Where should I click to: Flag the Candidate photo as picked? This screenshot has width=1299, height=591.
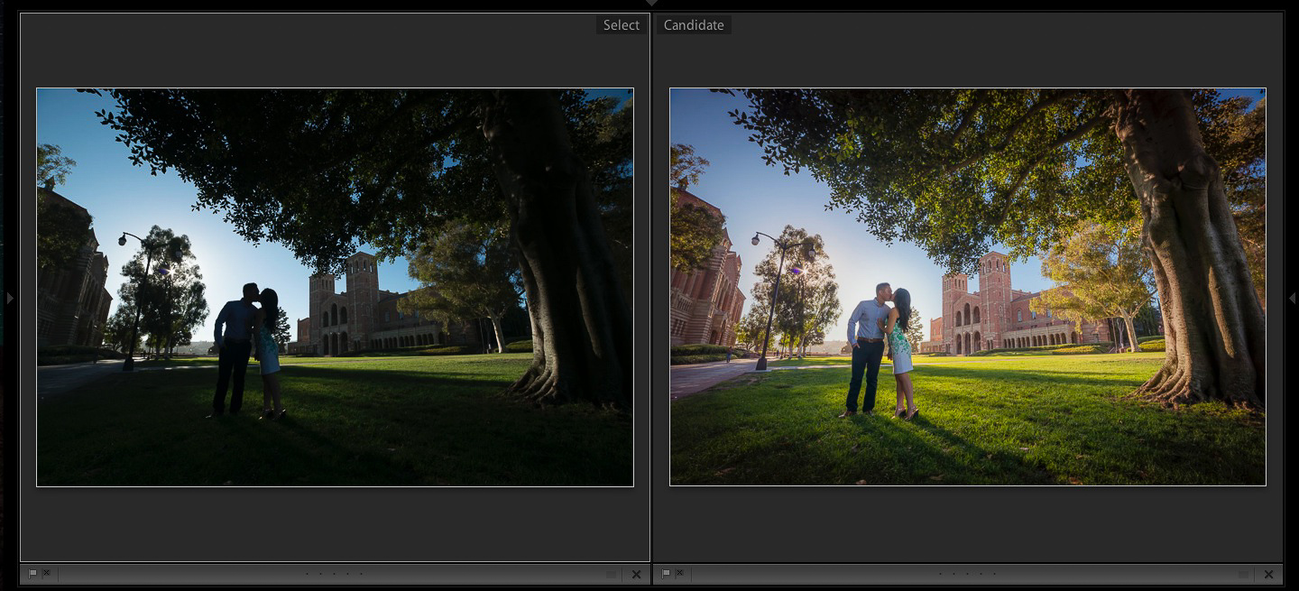(x=666, y=574)
